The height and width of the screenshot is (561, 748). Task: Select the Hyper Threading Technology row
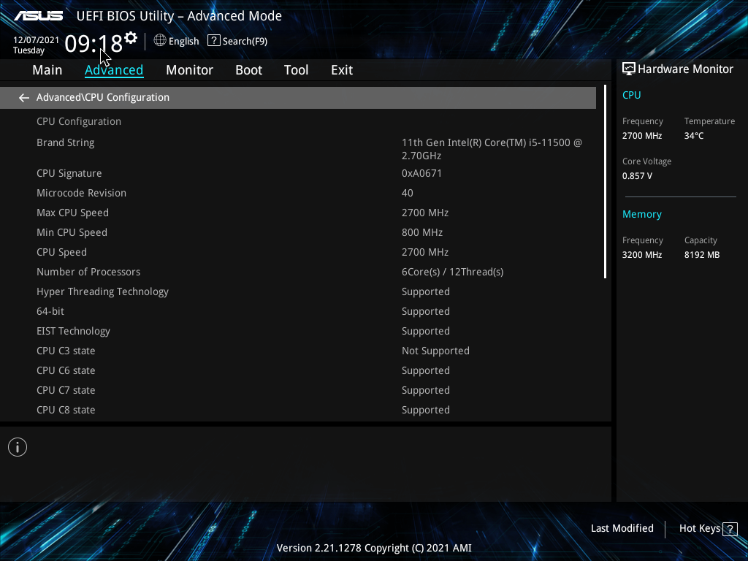(x=298, y=292)
